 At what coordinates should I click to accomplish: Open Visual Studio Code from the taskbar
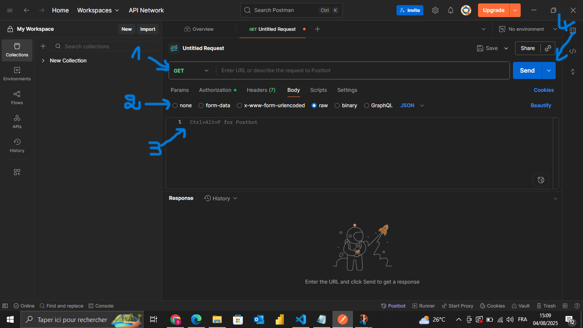tap(301, 319)
